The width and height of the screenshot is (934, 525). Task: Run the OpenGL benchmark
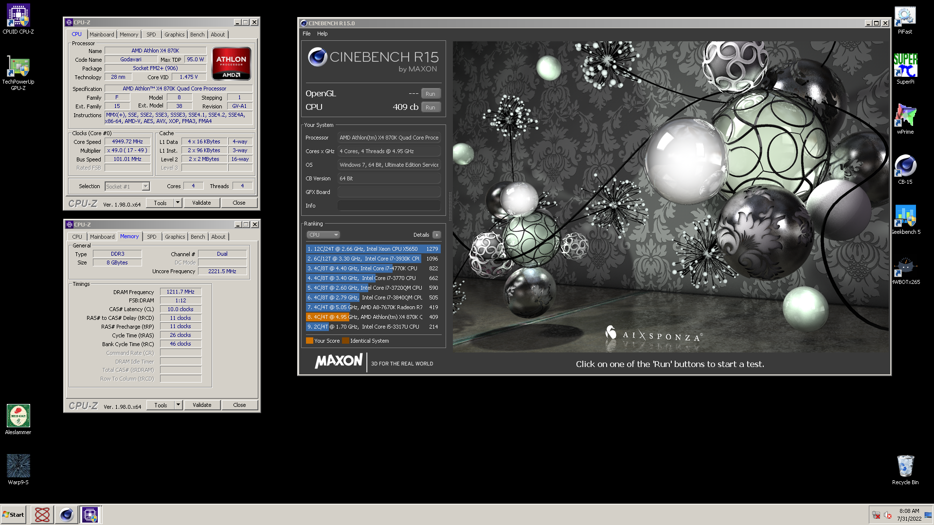tap(431, 94)
